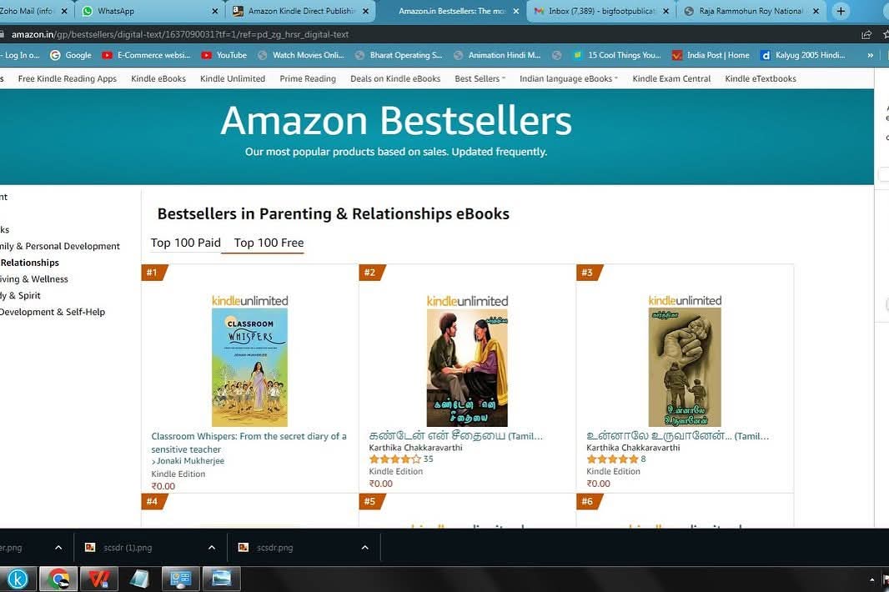Click the share page icon in address bar

click(866, 34)
